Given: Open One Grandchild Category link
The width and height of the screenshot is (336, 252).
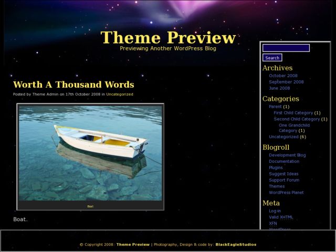Looking at the screenshot, I should tap(294, 128).
